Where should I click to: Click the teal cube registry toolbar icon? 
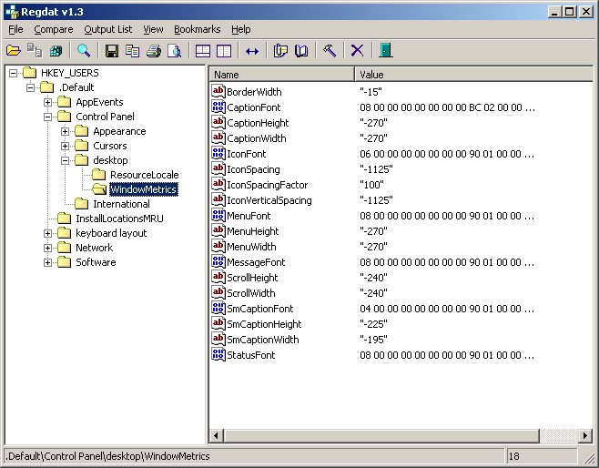click(x=56, y=50)
